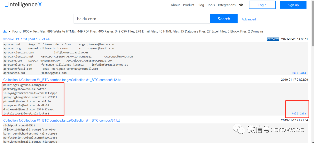Open the graduation cap academia icon
Image resolution: width=314 pixels, height=143 pixels.
[241, 5]
